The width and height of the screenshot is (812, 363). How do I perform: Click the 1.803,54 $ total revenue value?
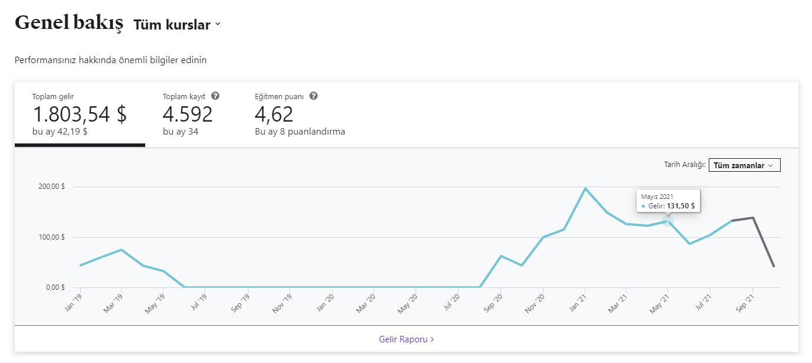click(x=80, y=114)
